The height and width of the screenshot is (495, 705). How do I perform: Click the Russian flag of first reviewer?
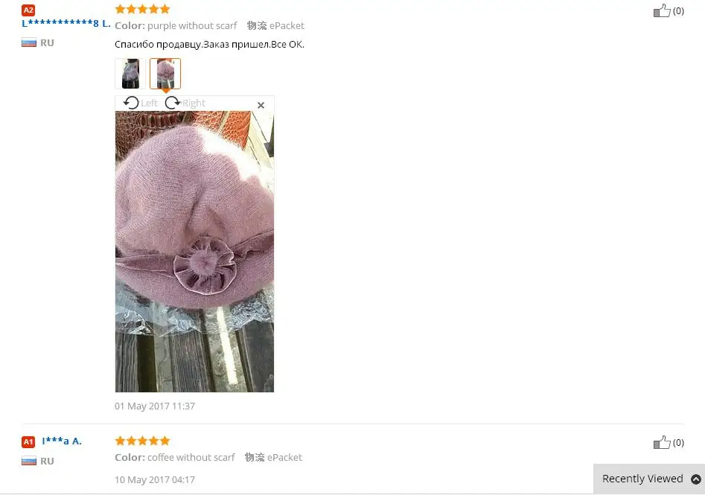29,43
